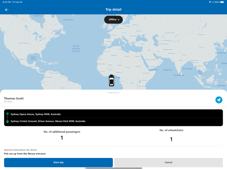Tap the location arrow in status bar
The width and height of the screenshot is (227, 170).
click(x=213, y=2)
